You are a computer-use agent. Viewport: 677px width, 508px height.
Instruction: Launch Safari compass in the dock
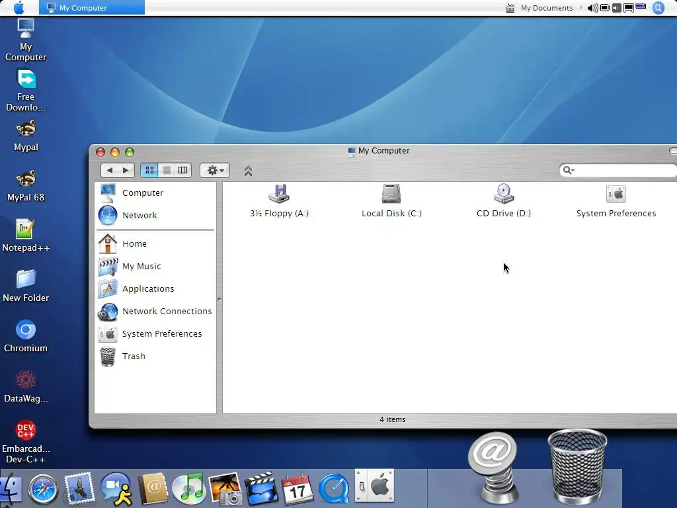point(43,489)
